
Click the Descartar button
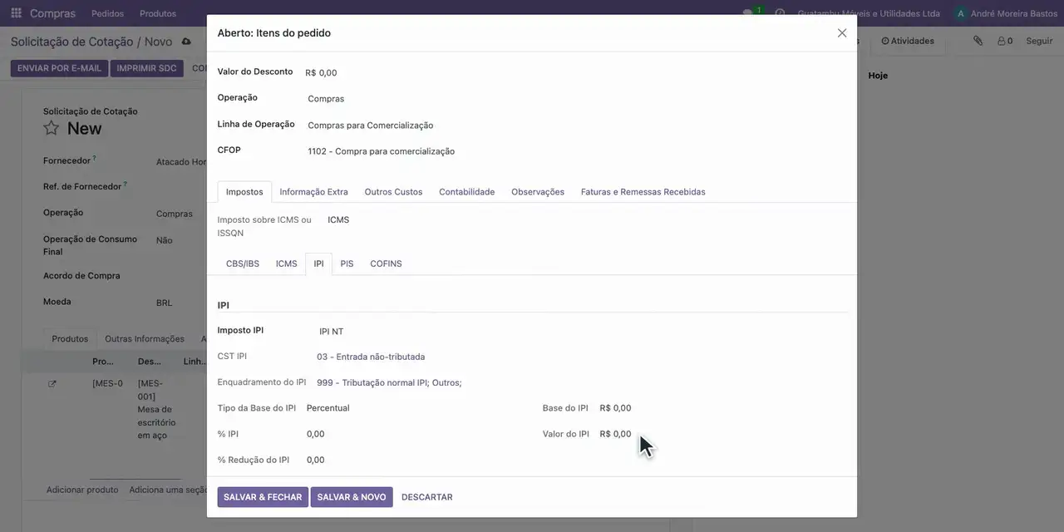pyautogui.click(x=427, y=497)
